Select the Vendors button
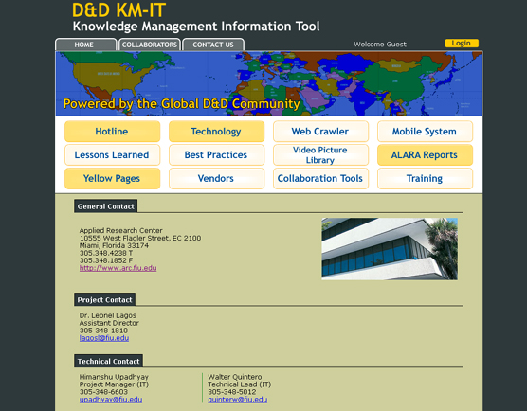Screen dimensions: 527x411 point(216,178)
